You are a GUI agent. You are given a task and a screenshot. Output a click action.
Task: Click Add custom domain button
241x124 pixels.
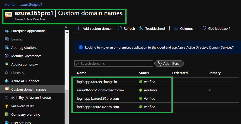[x=95, y=28]
